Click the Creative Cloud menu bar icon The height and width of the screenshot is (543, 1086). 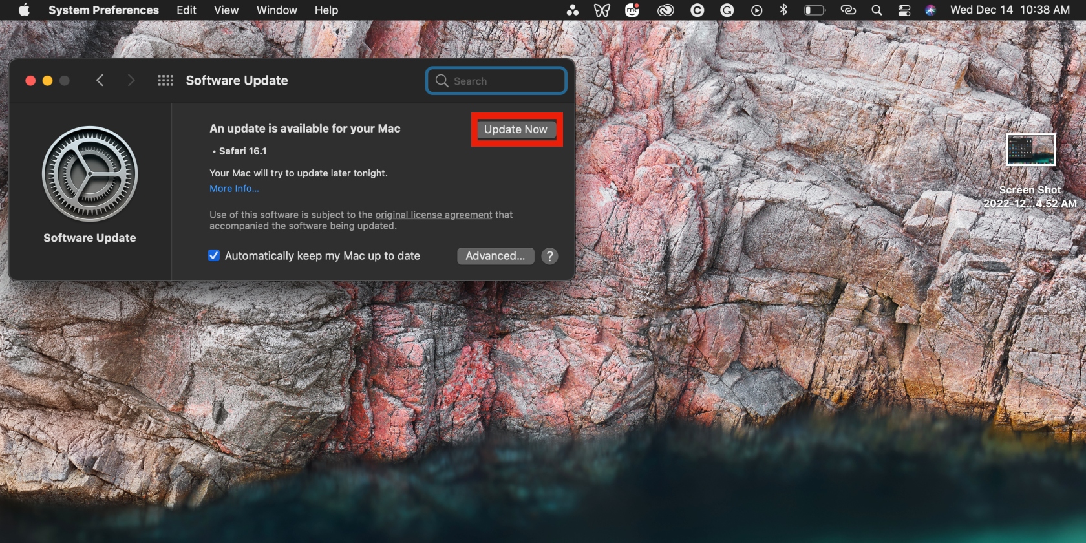pyautogui.click(x=666, y=10)
